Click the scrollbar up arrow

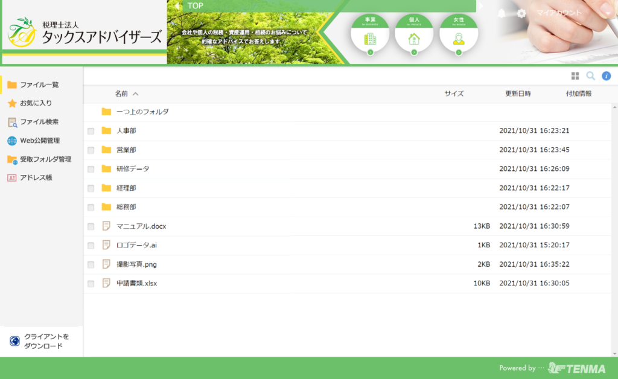[614, 107]
